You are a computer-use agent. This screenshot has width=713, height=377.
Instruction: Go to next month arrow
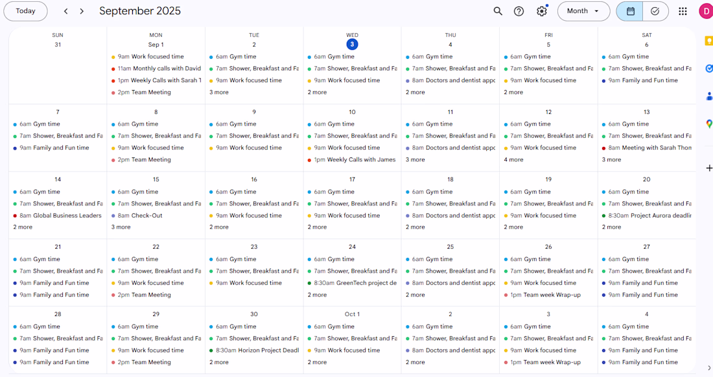click(x=82, y=11)
